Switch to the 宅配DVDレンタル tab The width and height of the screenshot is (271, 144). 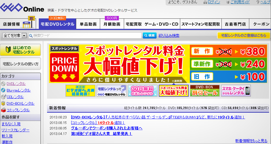pyautogui.click(x=57, y=24)
